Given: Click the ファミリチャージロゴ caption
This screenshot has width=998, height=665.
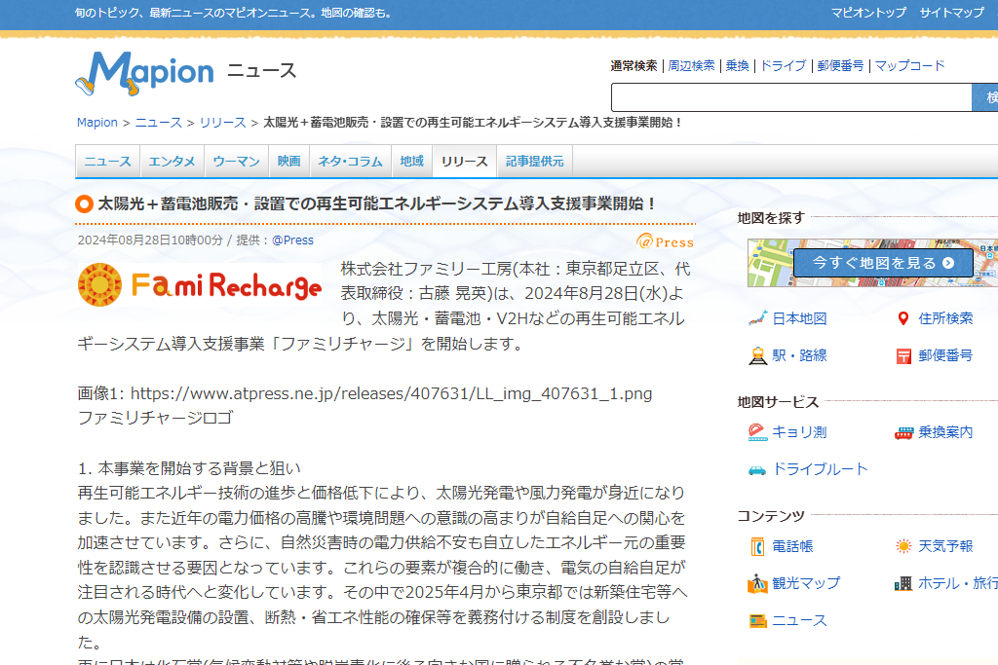Looking at the screenshot, I should pyautogui.click(x=155, y=419).
